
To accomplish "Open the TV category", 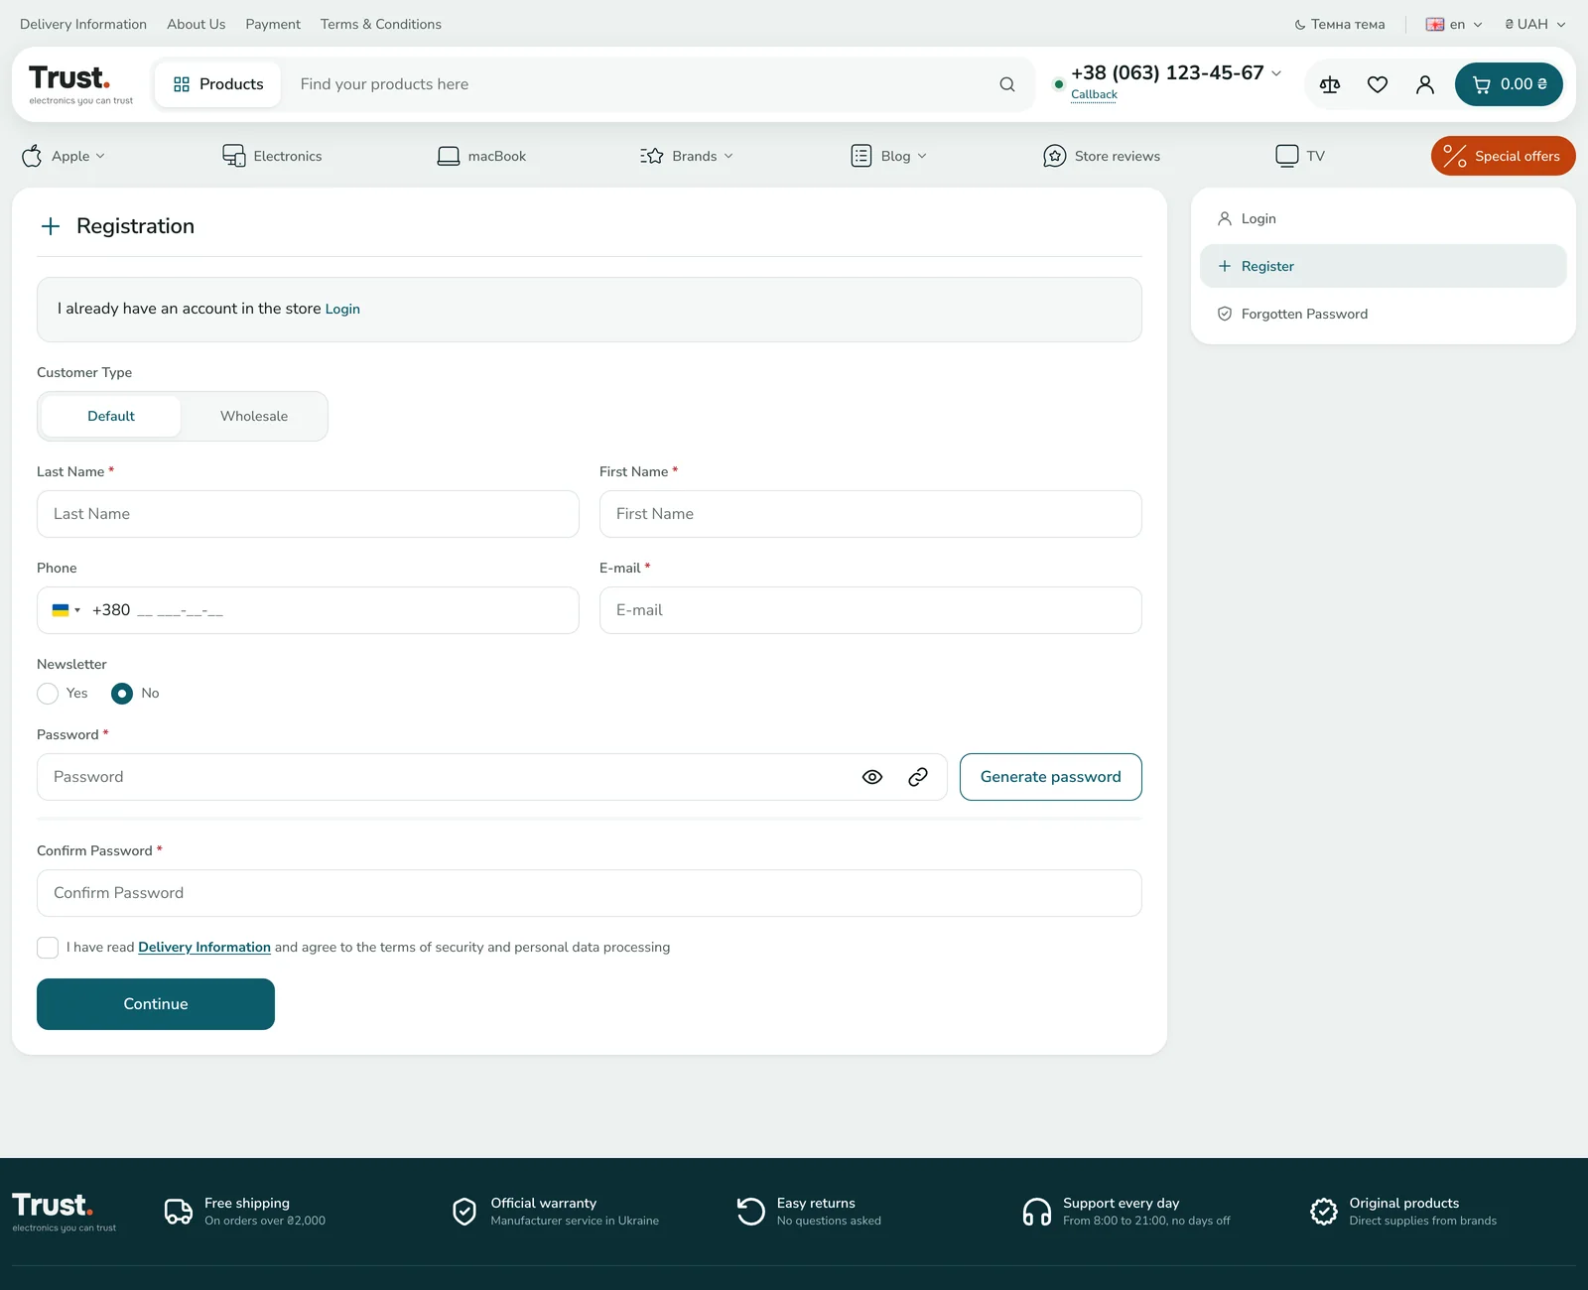I will pos(1300,156).
